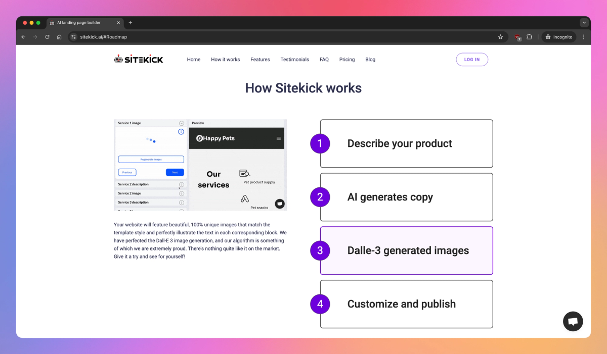Expand the tab search dropdown arrow
Viewport: 607px width, 354px height.
[584, 23]
